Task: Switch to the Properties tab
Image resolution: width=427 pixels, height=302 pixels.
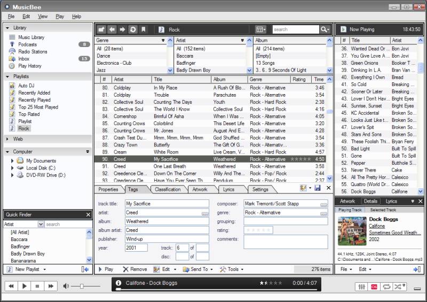Action: (x=108, y=189)
